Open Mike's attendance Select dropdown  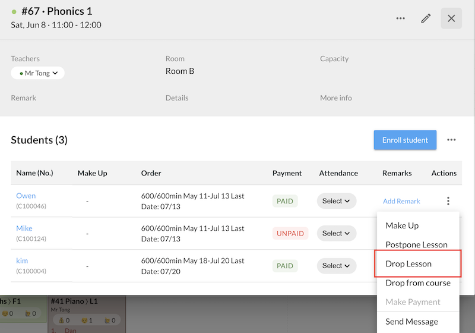(x=336, y=233)
